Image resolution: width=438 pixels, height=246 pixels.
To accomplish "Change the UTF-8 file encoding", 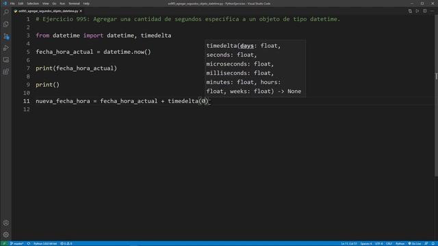I will (378, 243).
